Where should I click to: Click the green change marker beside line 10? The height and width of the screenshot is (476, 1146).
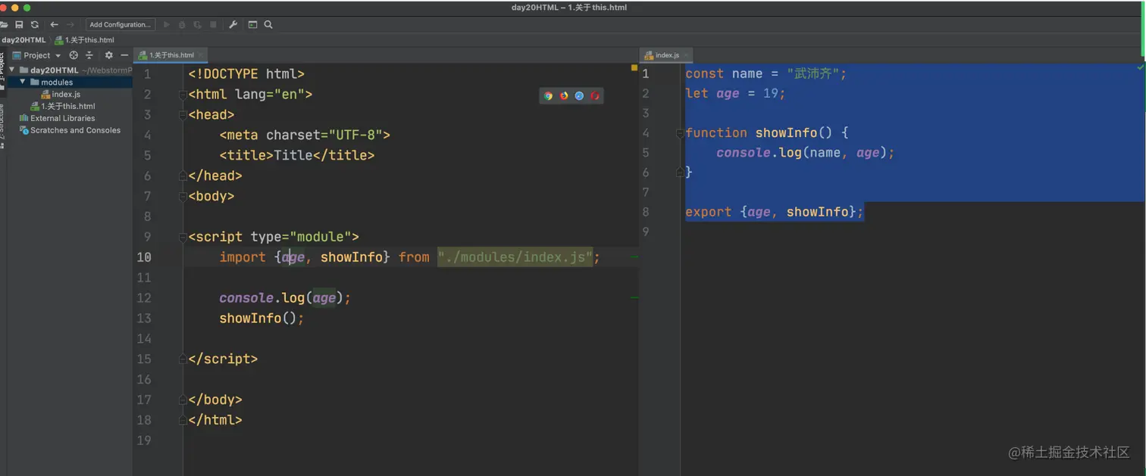[x=634, y=257]
